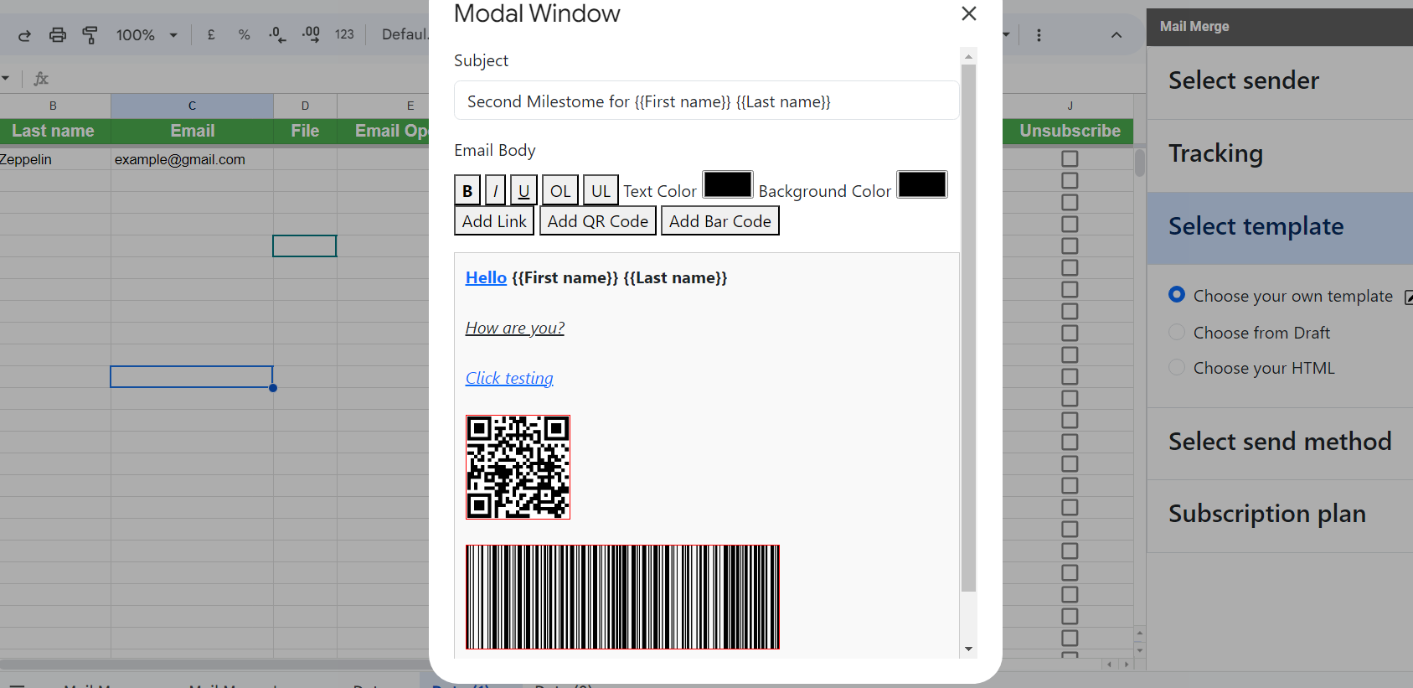Click into the Subject input field
This screenshot has width=1413, height=688.
(x=706, y=101)
